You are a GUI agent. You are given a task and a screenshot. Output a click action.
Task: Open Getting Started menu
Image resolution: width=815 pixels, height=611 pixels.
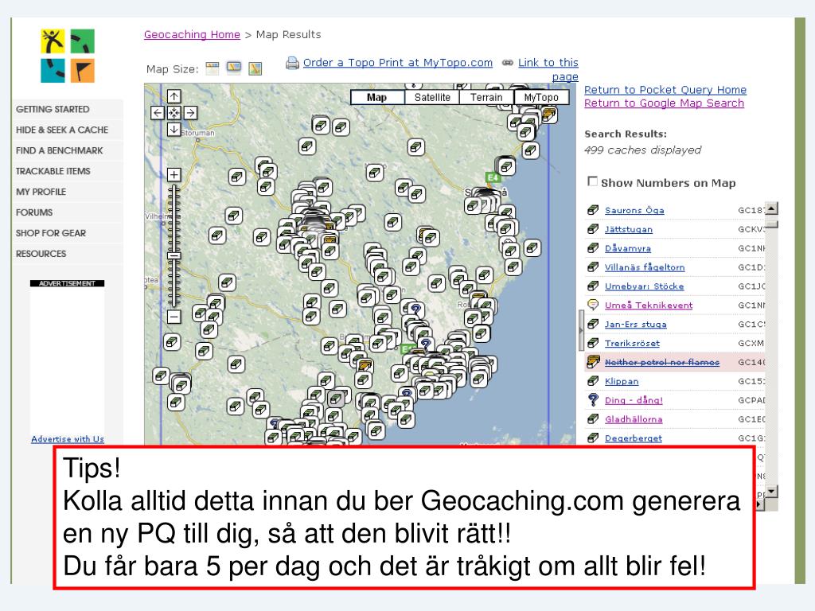tap(53, 109)
